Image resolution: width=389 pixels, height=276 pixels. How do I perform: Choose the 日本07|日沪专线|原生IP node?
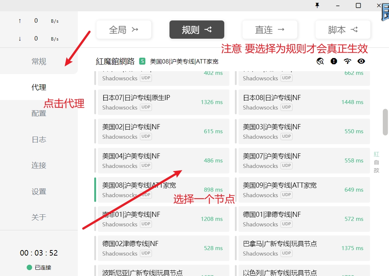click(x=162, y=102)
